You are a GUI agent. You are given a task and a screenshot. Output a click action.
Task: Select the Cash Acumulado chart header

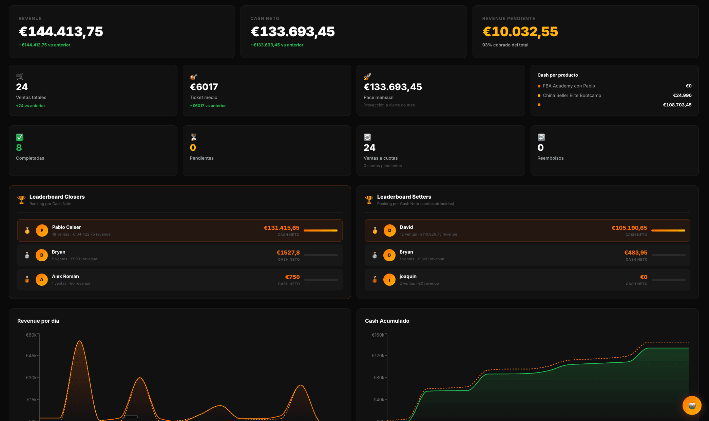[x=387, y=321]
